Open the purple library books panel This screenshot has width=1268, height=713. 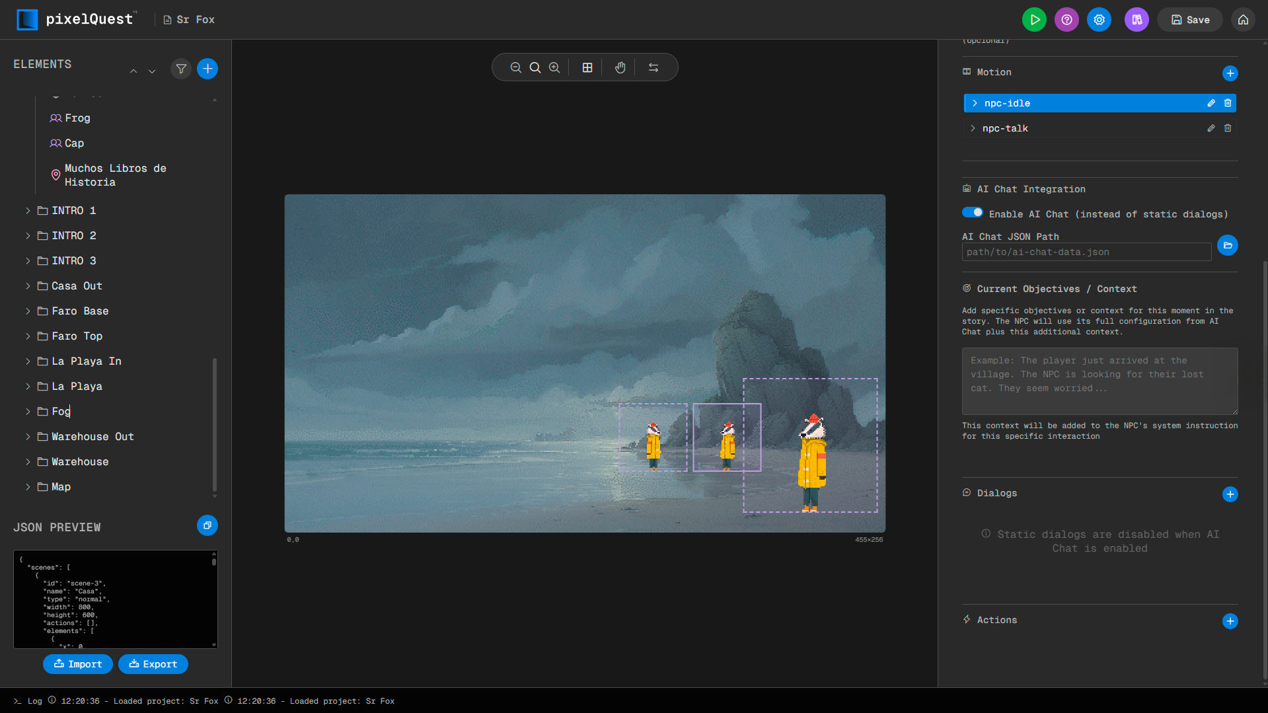click(1137, 19)
